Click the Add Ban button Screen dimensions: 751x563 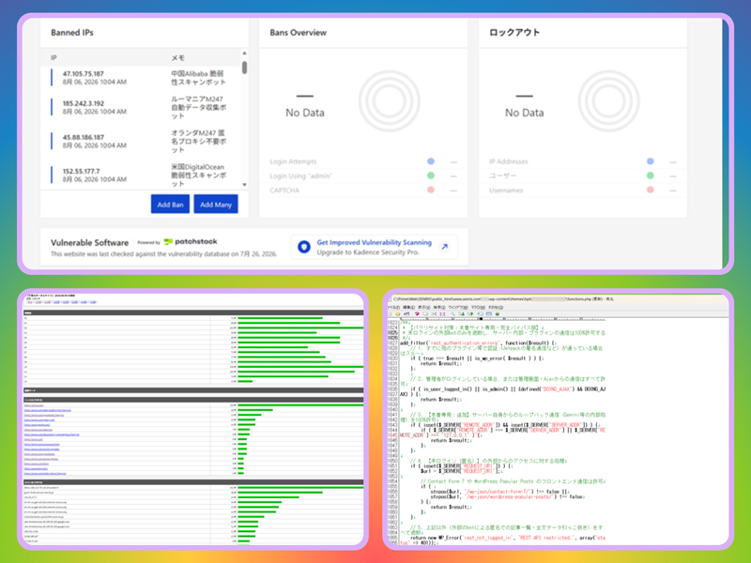point(170,204)
